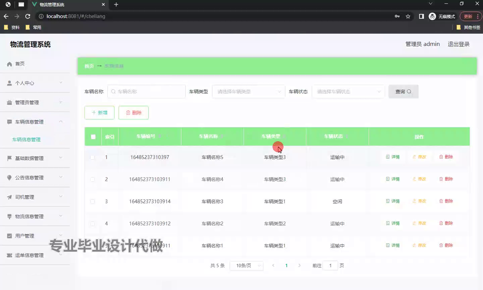Expand the 管理员管理 sidebar menu
Viewport: 483px width, 290px height.
pyautogui.click(x=35, y=102)
